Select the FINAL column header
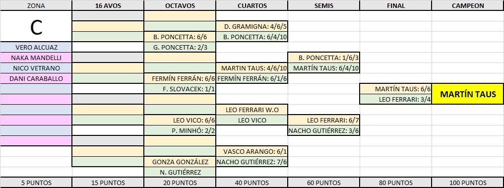The width and height of the screenshot is (504, 188). click(396, 5)
